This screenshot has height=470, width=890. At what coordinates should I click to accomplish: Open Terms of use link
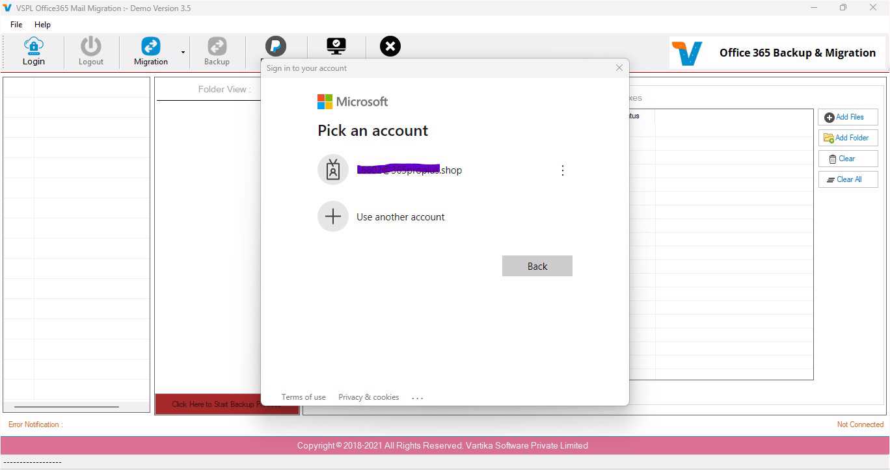coord(303,397)
